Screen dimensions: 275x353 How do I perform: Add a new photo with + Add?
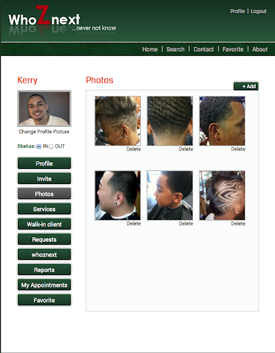click(x=246, y=86)
